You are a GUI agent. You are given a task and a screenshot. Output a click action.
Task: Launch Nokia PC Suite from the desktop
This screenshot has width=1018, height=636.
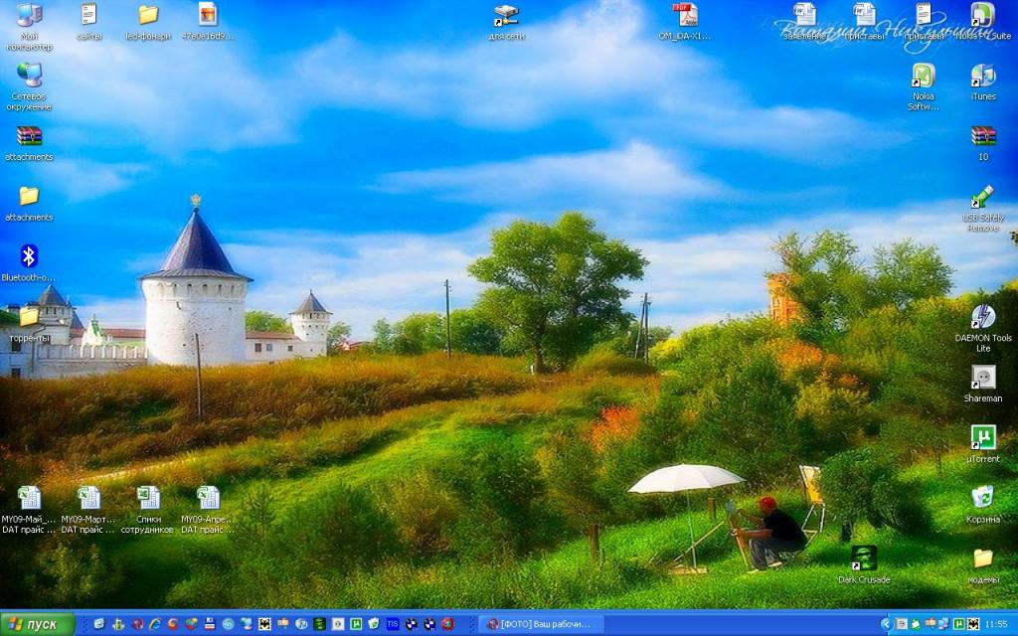982,16
